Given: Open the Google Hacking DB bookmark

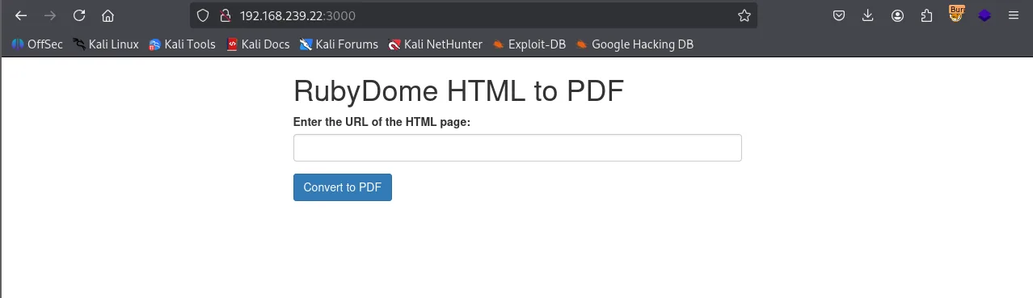Looking at the screenshot, I should (635, 44).
